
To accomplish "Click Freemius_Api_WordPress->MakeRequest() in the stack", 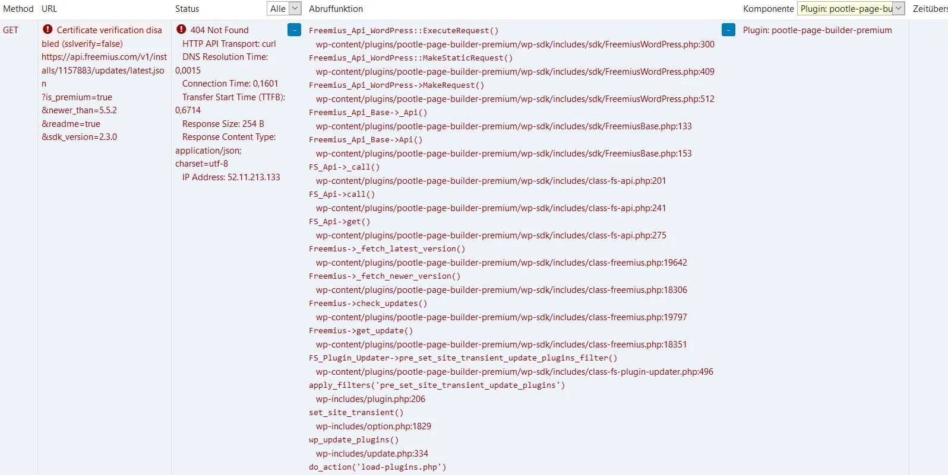I will [x=397, y=85].
